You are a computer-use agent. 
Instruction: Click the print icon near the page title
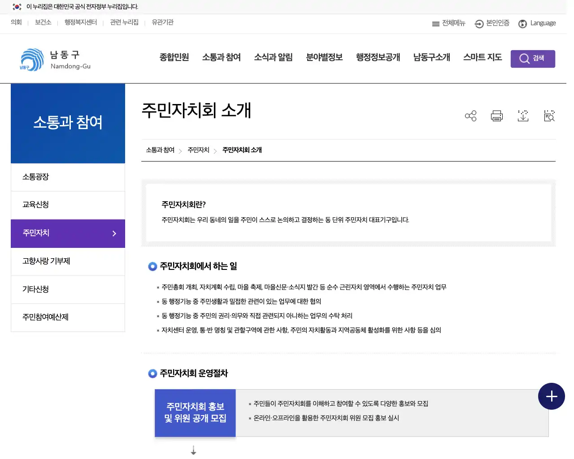click(496, 116)
